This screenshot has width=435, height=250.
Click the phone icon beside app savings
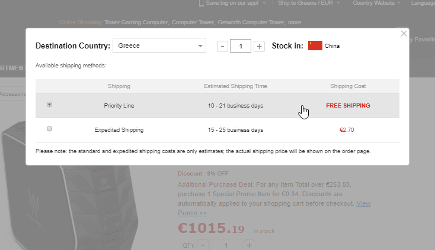(201, 3)
